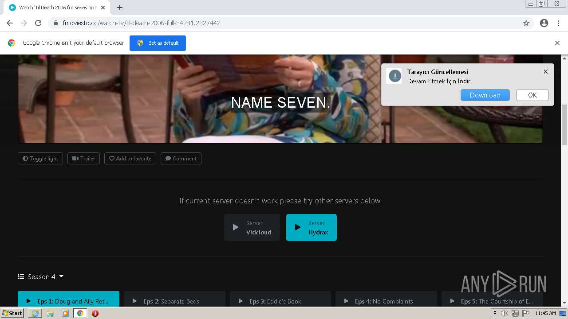Open Action Center flag icon

point(526,313)
